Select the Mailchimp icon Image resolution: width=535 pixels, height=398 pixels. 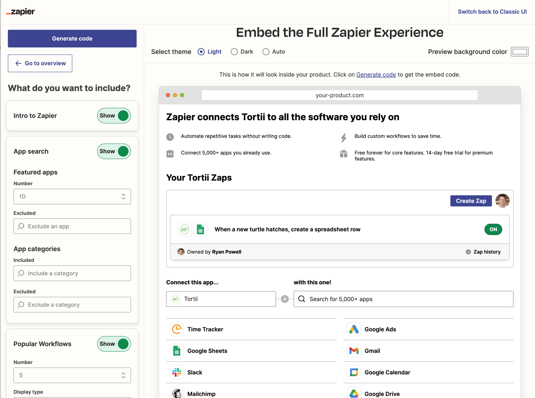coord(177,393)
